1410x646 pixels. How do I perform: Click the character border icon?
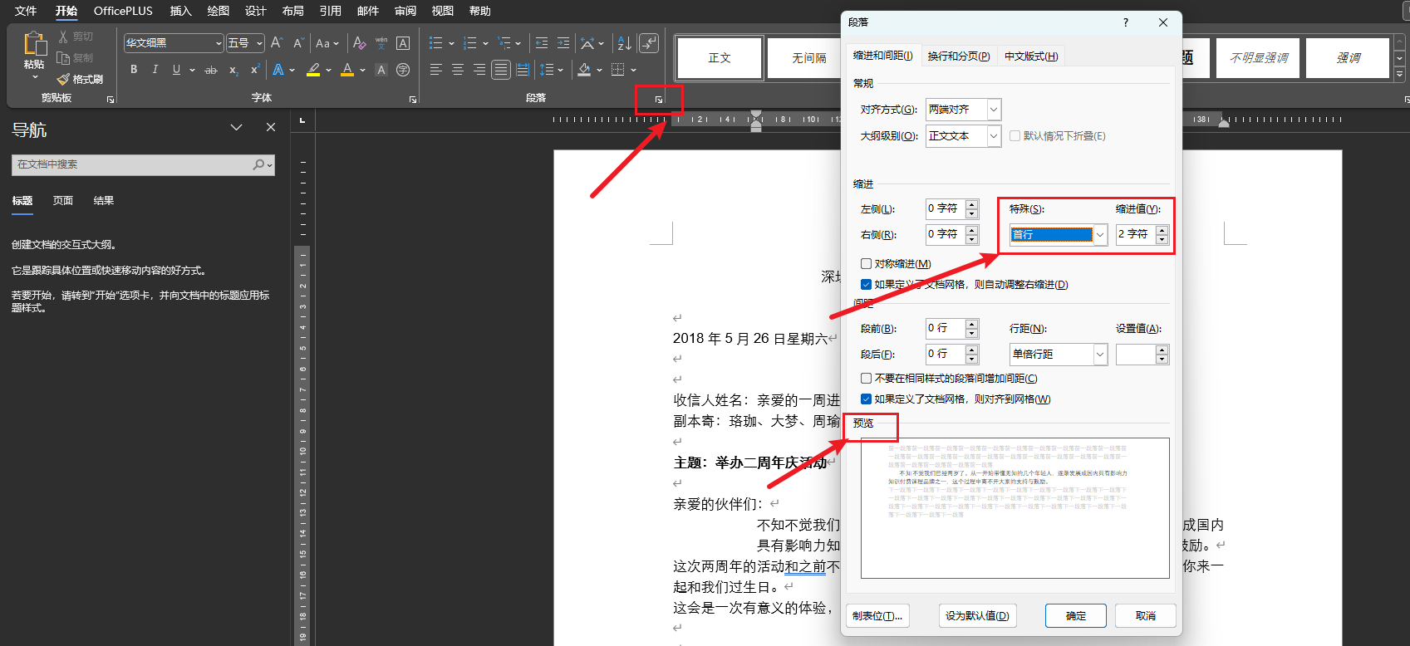[x=403, y=42]
